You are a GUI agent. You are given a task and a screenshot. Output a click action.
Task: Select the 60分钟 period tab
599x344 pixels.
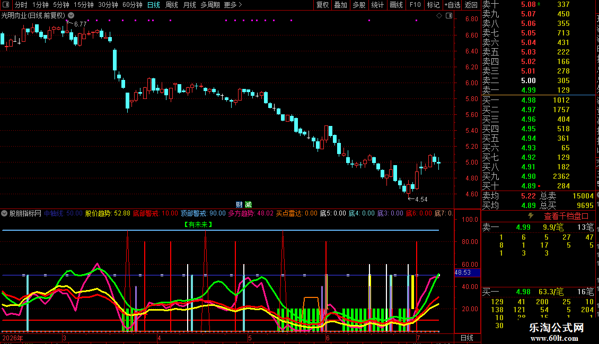(133, 5)
